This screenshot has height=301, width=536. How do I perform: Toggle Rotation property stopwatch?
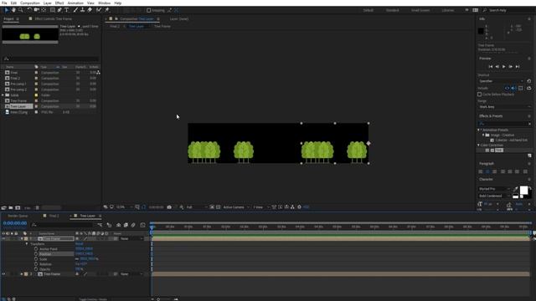pyautogui.click(x=36, y=264)
